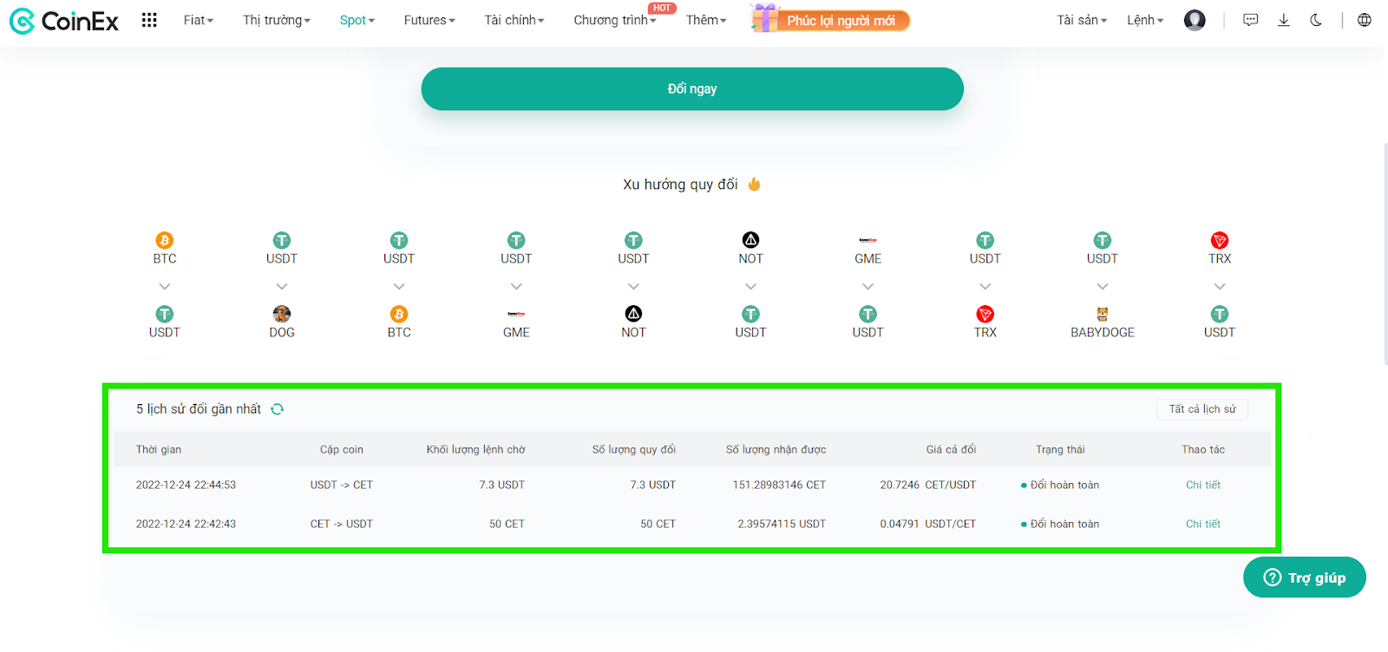The height and width of the screenshot is (652, 1388).
Task: Click the USDT -> CET pair cell
Action: (x=342, y=485)
